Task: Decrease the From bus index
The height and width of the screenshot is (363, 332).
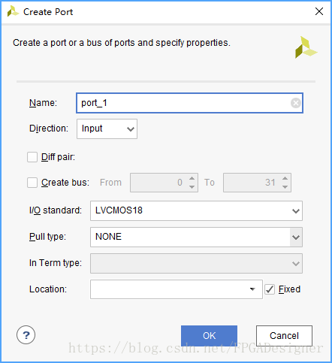Action: pos(192,187)
